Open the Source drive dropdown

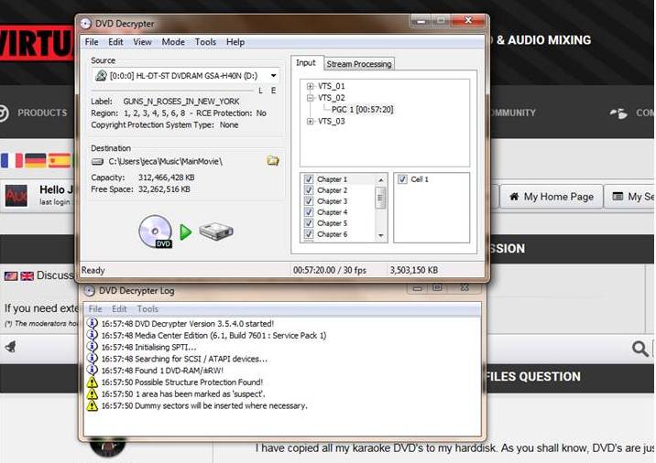(273, 76)
